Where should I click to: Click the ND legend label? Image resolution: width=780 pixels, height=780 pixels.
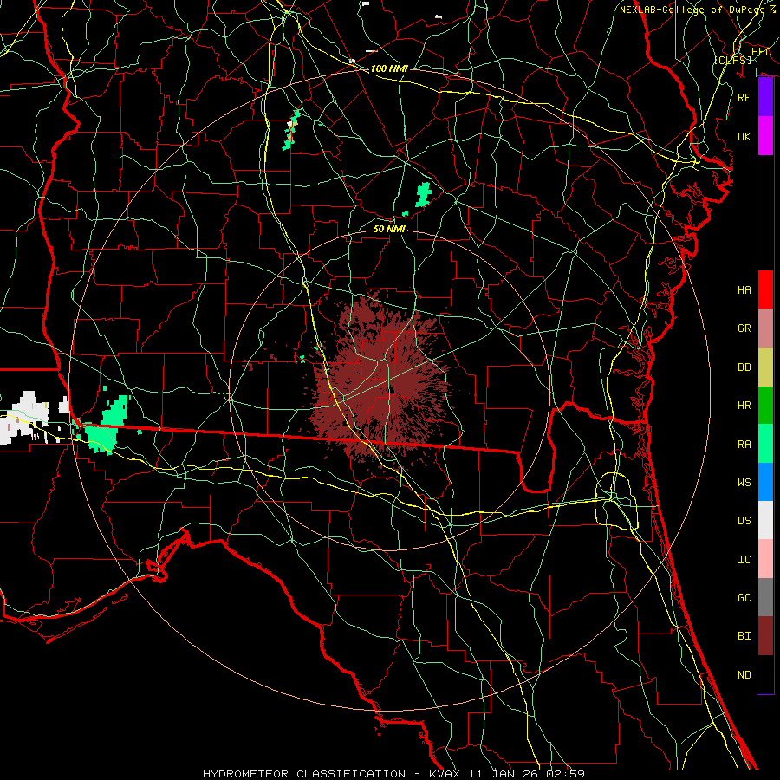pyautogui.click(x=744, y=675)
